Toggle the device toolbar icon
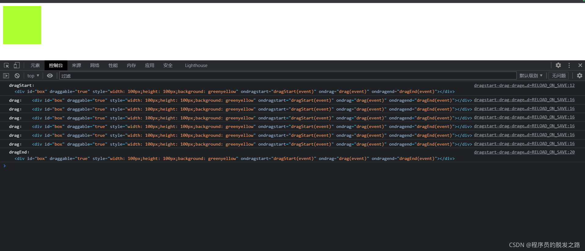This screenshot has width=585, height=251. pyautogui.click(x=17, y=65)
